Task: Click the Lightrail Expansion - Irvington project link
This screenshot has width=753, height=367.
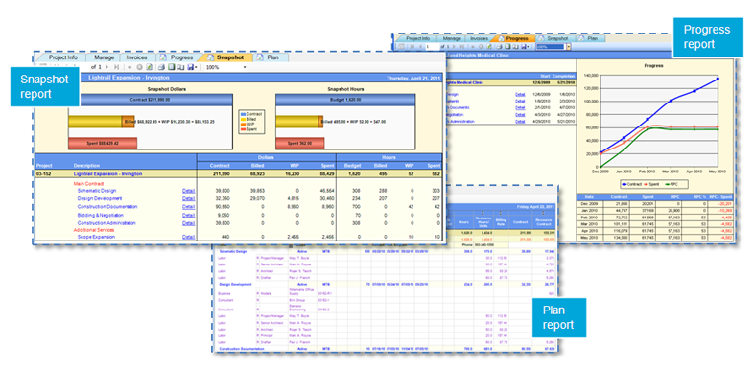Action: [x=107, y=173]
